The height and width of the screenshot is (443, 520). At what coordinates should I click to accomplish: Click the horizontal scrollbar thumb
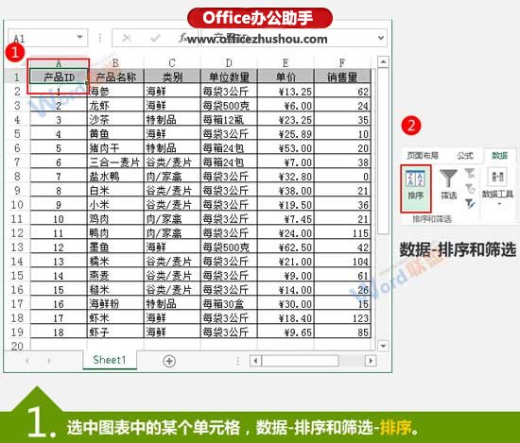point(300,361)
